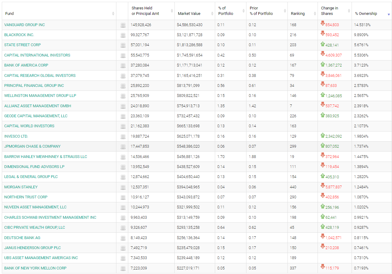Sort by Change in Shares column

(335, 11)
